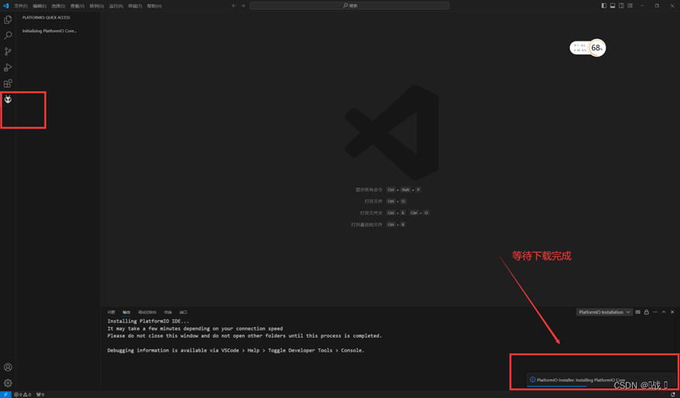Maximize the panel with the chevron up
This screenshot has height=398, width=680.
click(664, 312)
